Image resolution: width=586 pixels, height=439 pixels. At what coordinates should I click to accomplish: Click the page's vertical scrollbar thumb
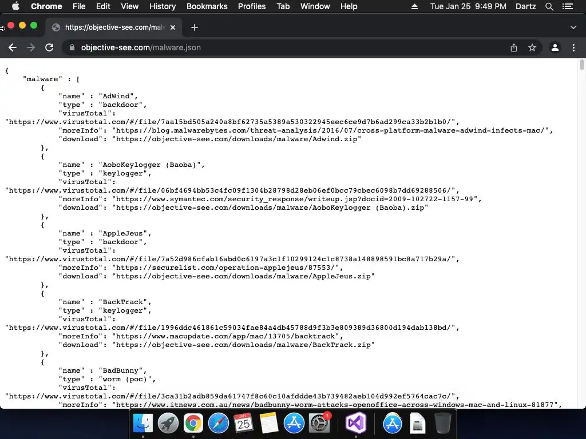point(581,64)
